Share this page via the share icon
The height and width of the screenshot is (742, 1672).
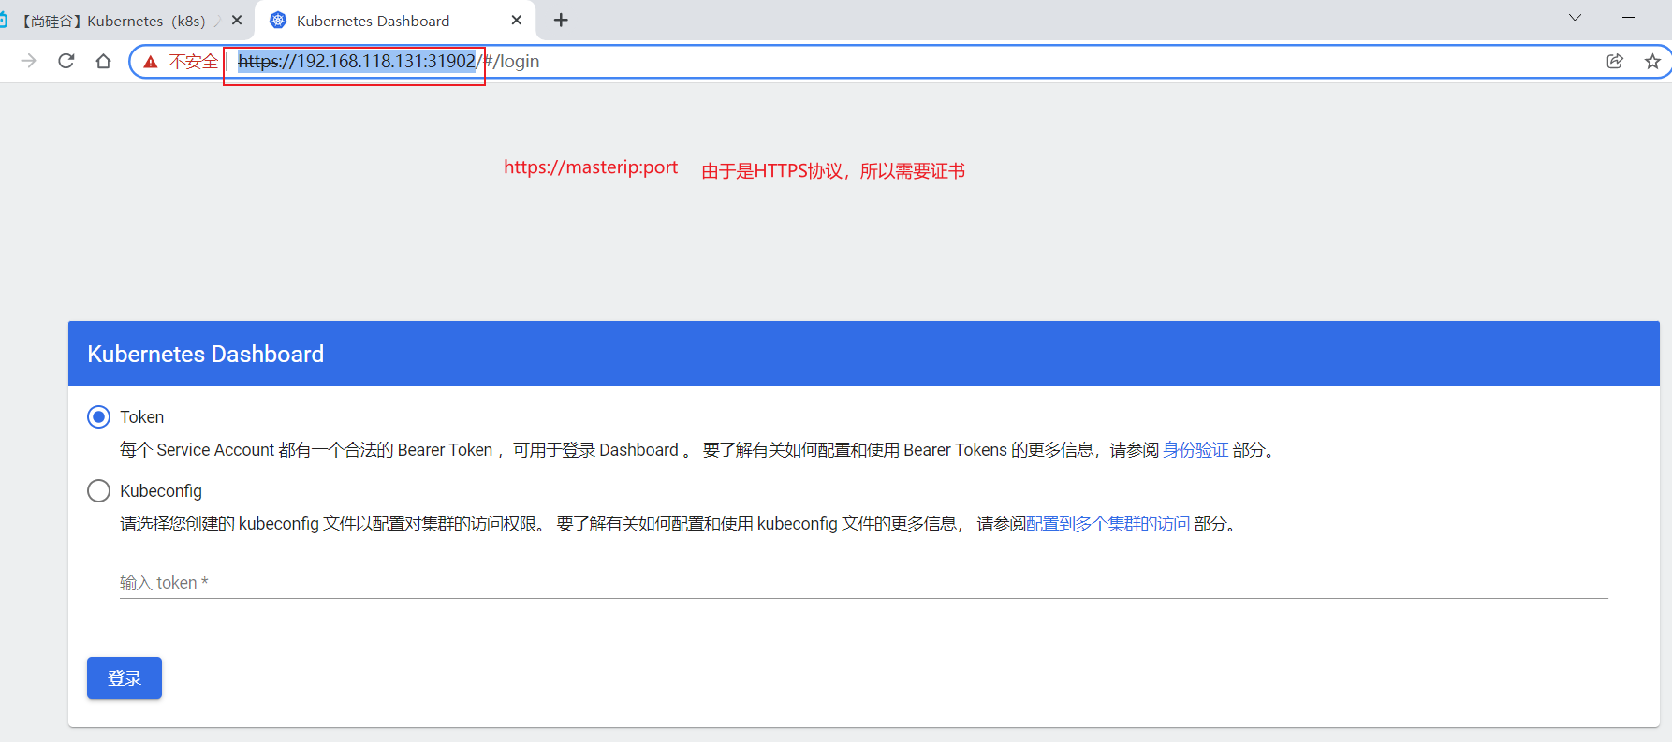(x=1615, y=61)
